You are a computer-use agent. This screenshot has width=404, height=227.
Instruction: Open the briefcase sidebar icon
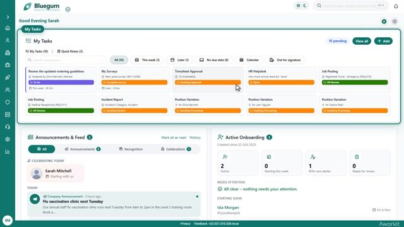pyautogui.click(x=8, y=65)
